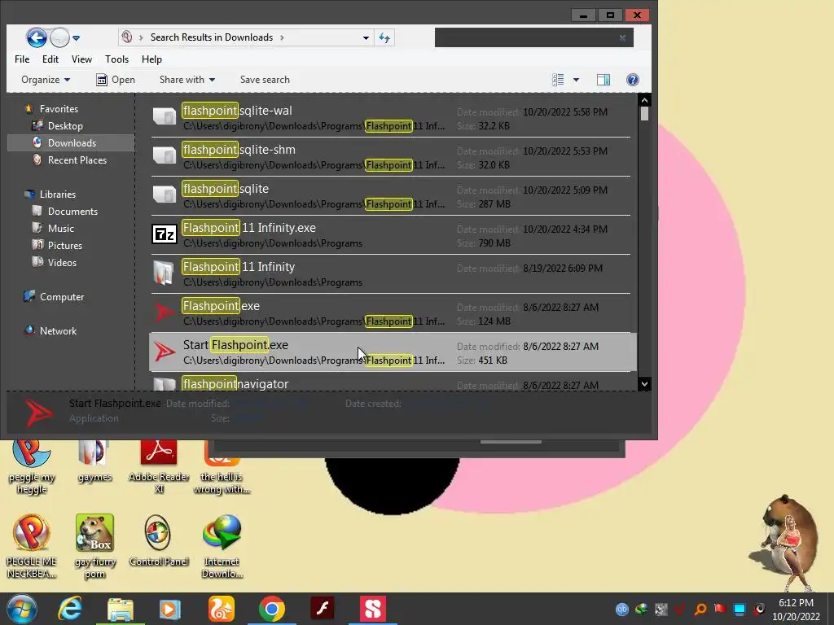This screenshot has height=625, width=834.
Task: Click the Windows Start orb
Action: [x=22, y=609]
